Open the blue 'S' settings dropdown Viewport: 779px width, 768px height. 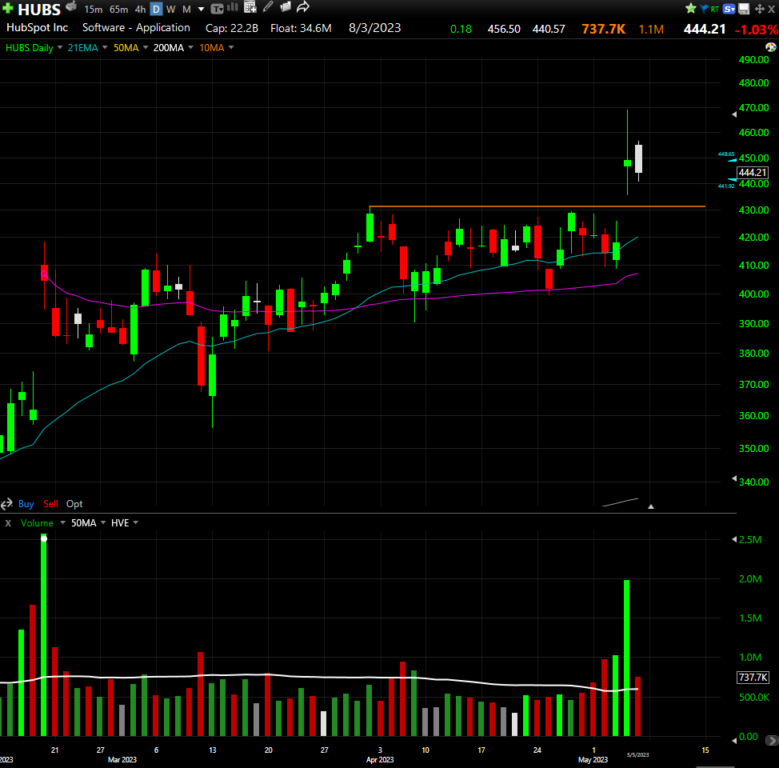[x=729, y=9]
